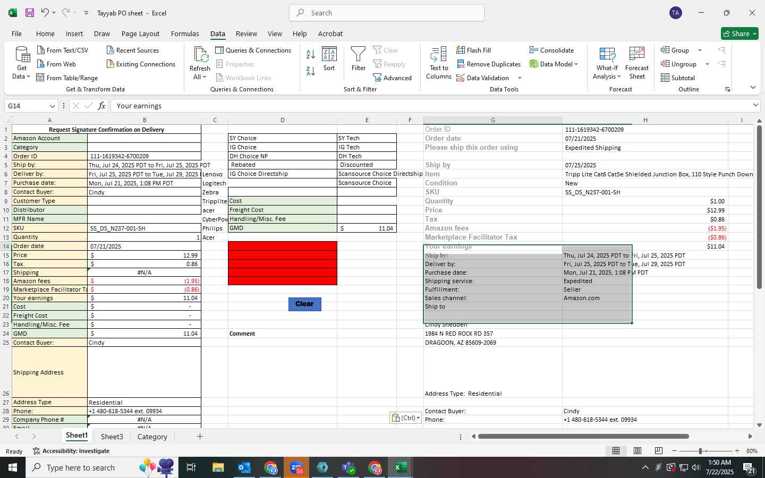This screenshot has height=478, width=765.
Task: Click the Share button
Action: (x=739, y=33)
